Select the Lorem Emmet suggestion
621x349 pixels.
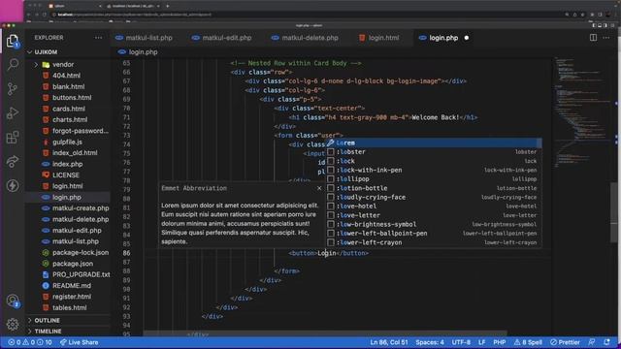[434, 143]
